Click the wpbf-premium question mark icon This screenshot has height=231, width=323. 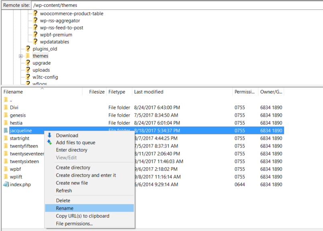click(x=35, y=34)
